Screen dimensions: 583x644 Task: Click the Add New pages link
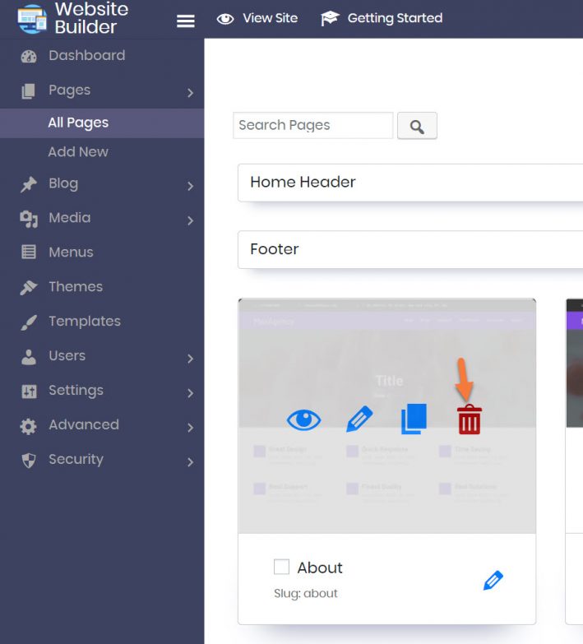pos(78,152)
